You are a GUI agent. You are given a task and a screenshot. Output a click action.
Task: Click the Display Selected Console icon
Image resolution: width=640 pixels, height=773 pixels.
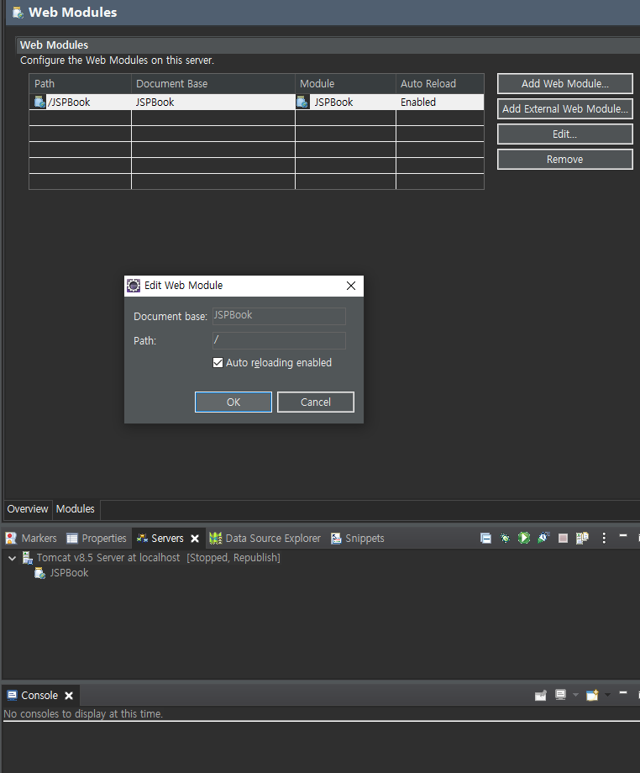[561, 695]
